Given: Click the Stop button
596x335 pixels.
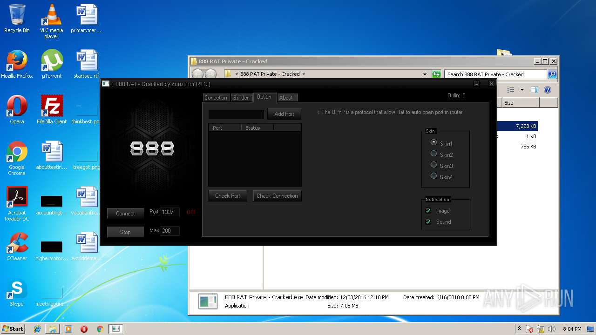Looking at the screenshot, I should 125,232.
